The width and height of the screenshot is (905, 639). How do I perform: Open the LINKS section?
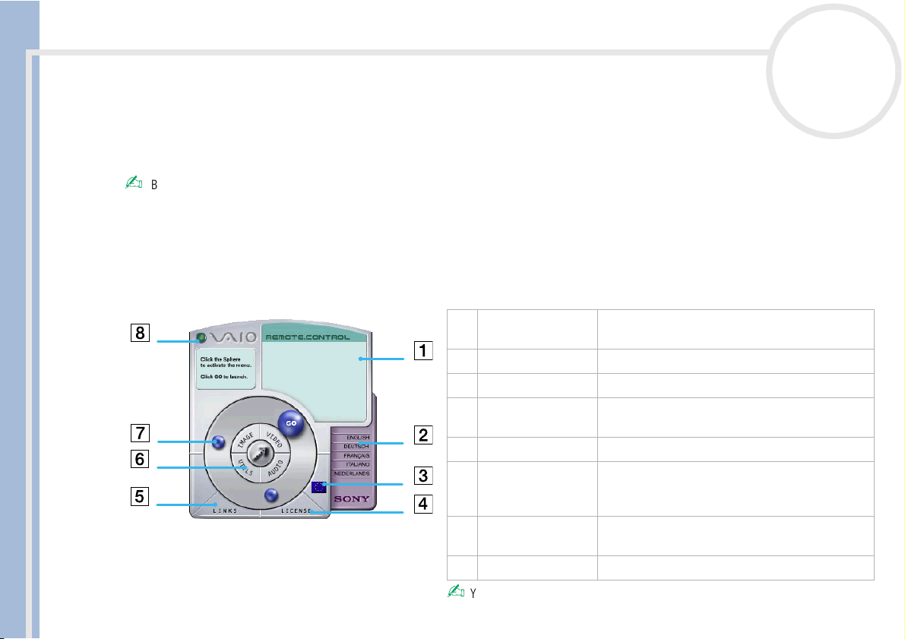[x=225, y=511]
